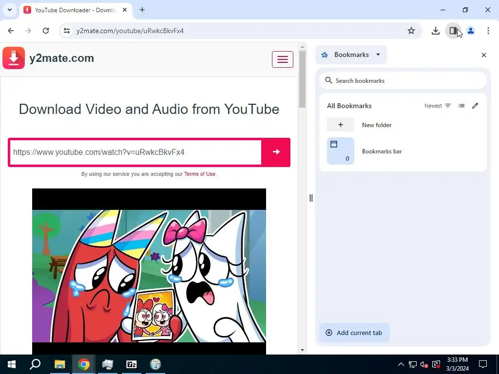Click the page scrollbar up arrow
The height and width of the screenshot is (374, 499).
[302, 47]
